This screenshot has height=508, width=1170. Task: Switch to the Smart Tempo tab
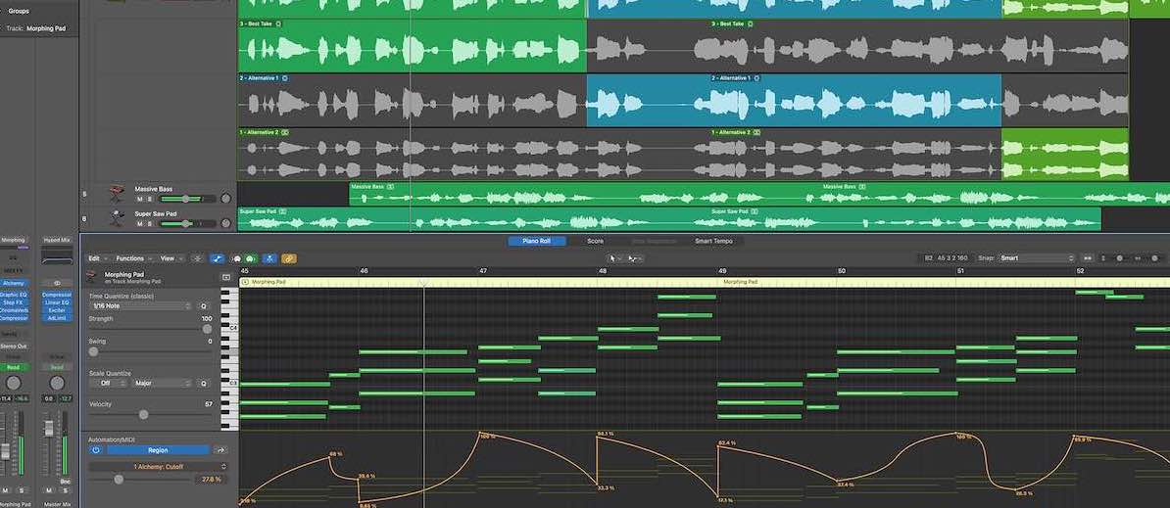coord(713,241)
